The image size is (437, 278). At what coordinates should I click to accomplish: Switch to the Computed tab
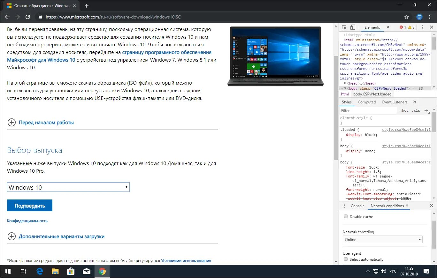click(367, 102)
